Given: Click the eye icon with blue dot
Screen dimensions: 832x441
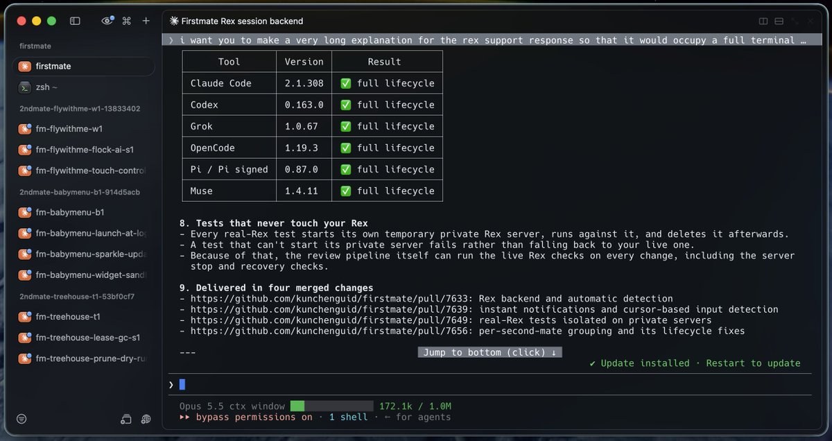Looking at the screenshot, I should coord(107,21).
